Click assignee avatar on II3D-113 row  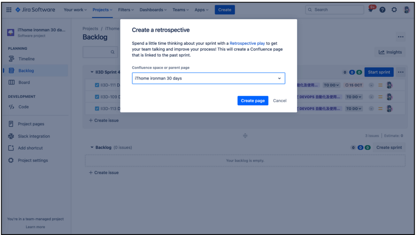[x=390, y=109]
